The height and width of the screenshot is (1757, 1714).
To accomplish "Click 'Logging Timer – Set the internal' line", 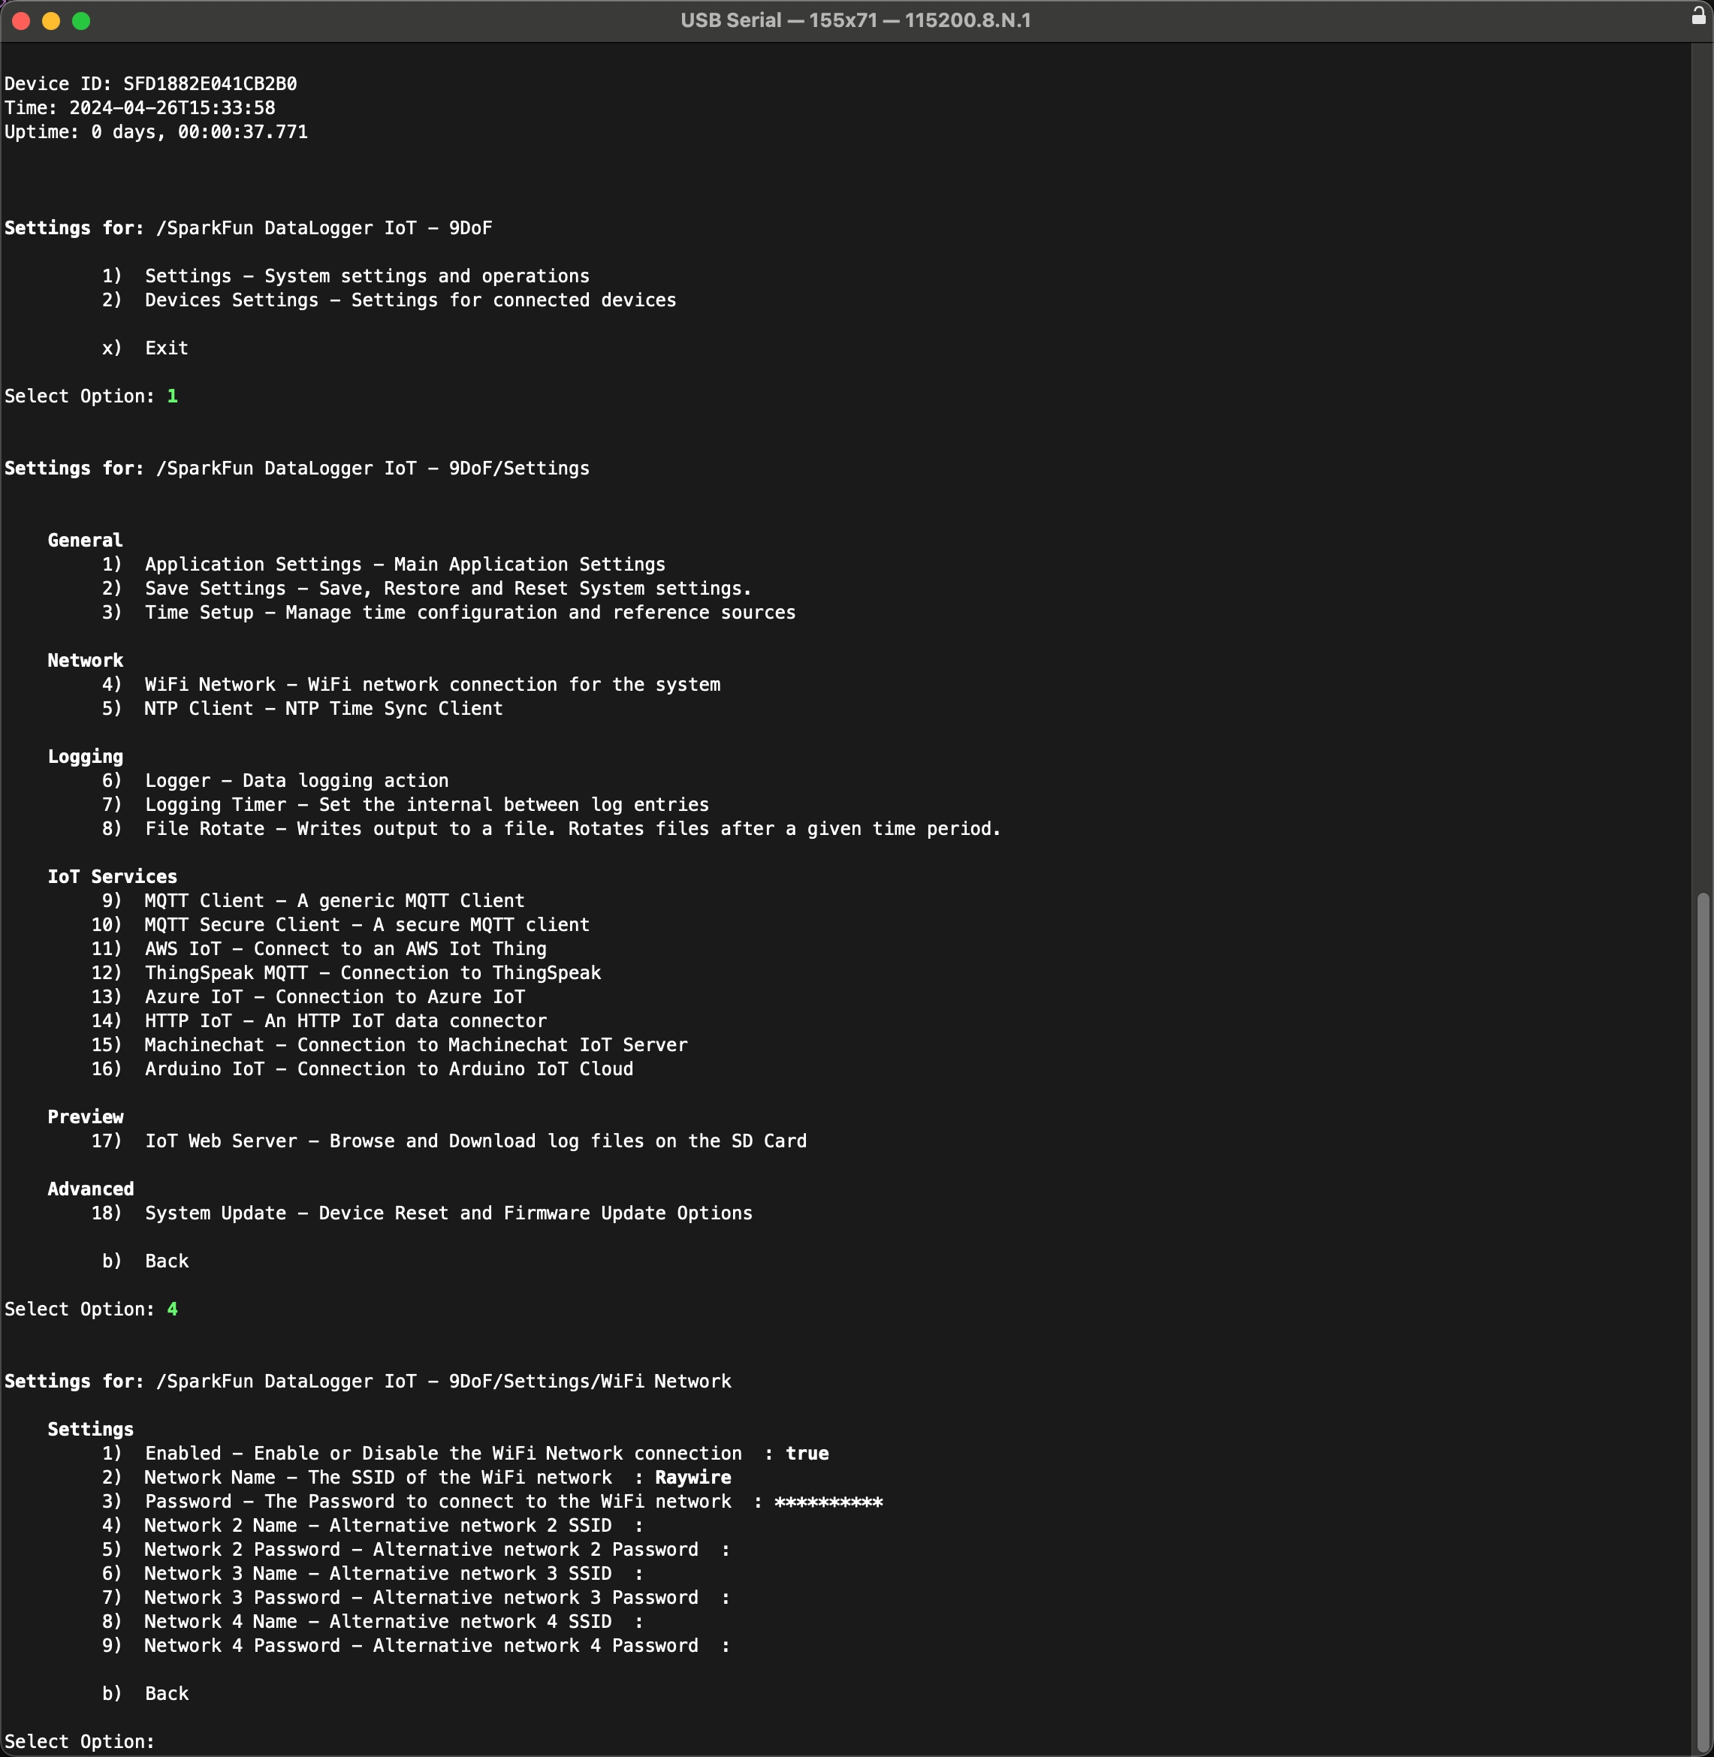I will (x=405, y=805).
